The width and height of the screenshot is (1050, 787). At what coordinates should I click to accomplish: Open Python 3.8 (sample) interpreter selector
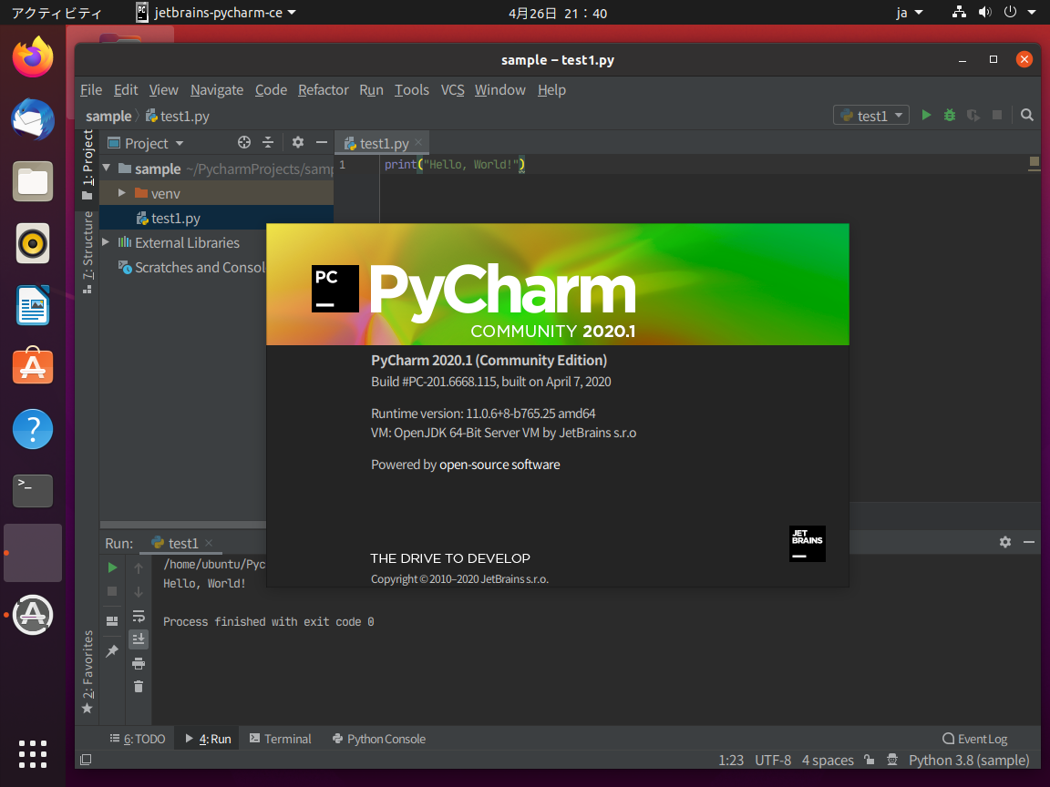(x=968, y=761)
